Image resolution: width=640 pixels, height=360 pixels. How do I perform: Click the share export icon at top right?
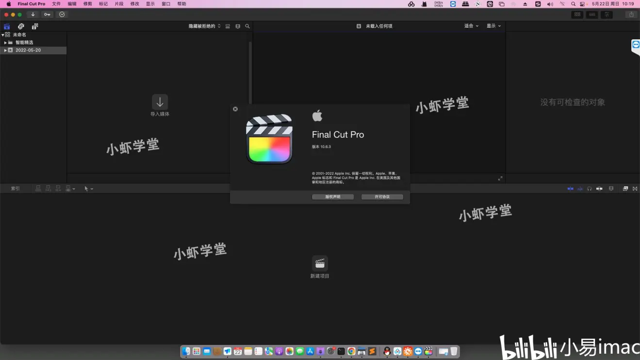click(631, 15)
